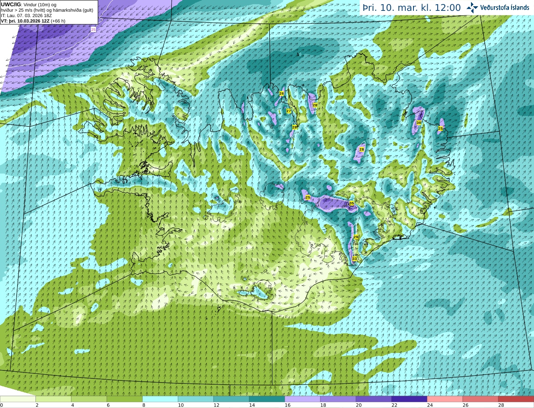Pick the 2–4 m/s light green legend swatch
534x408 pixels.
pos(53,399)
